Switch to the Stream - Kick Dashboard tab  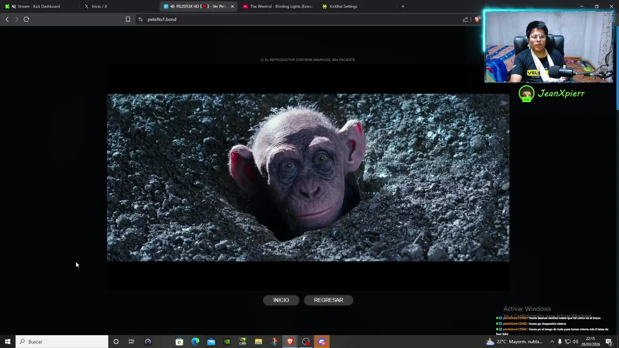pyautogui.click(x=39, y=6)
